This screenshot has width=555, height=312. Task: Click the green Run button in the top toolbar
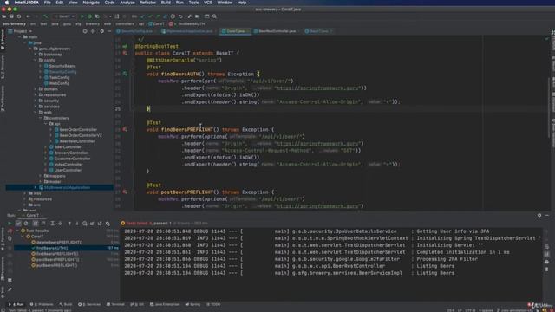click(x=82, y=16)
